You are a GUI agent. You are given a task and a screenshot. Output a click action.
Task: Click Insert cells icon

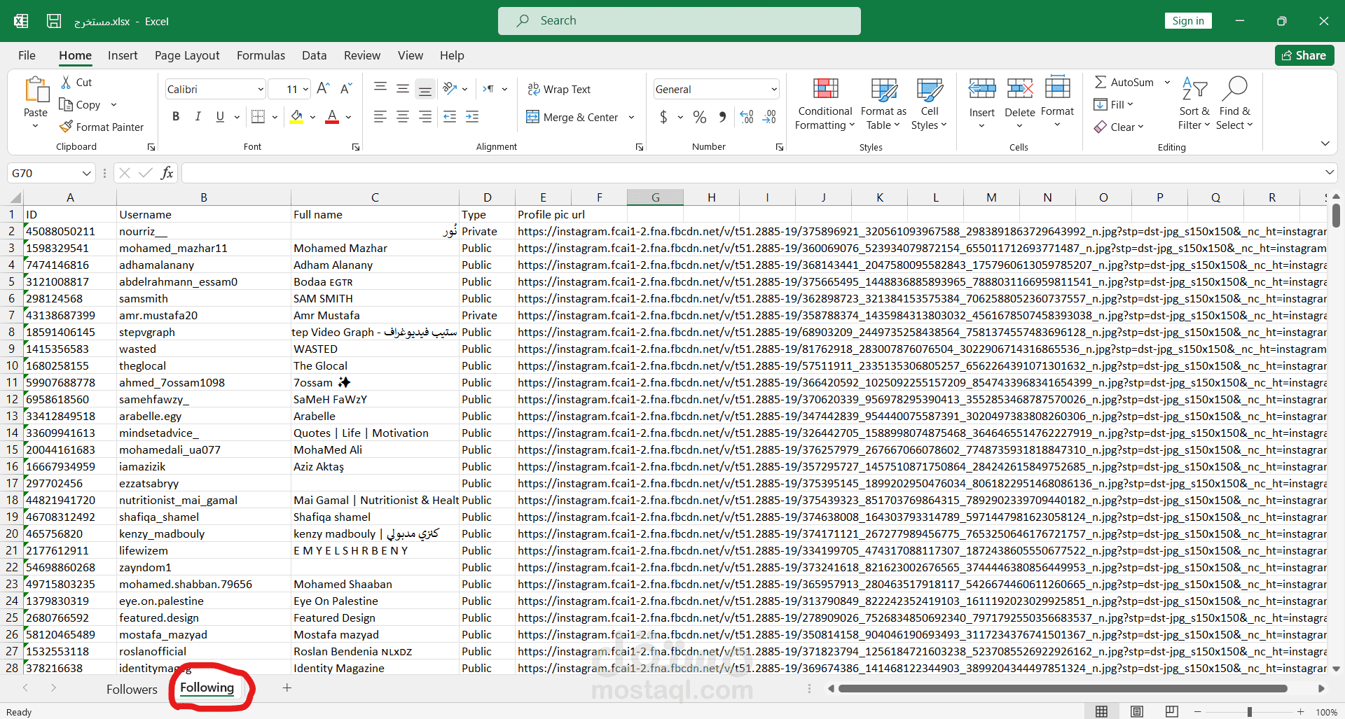pos(982,89)
